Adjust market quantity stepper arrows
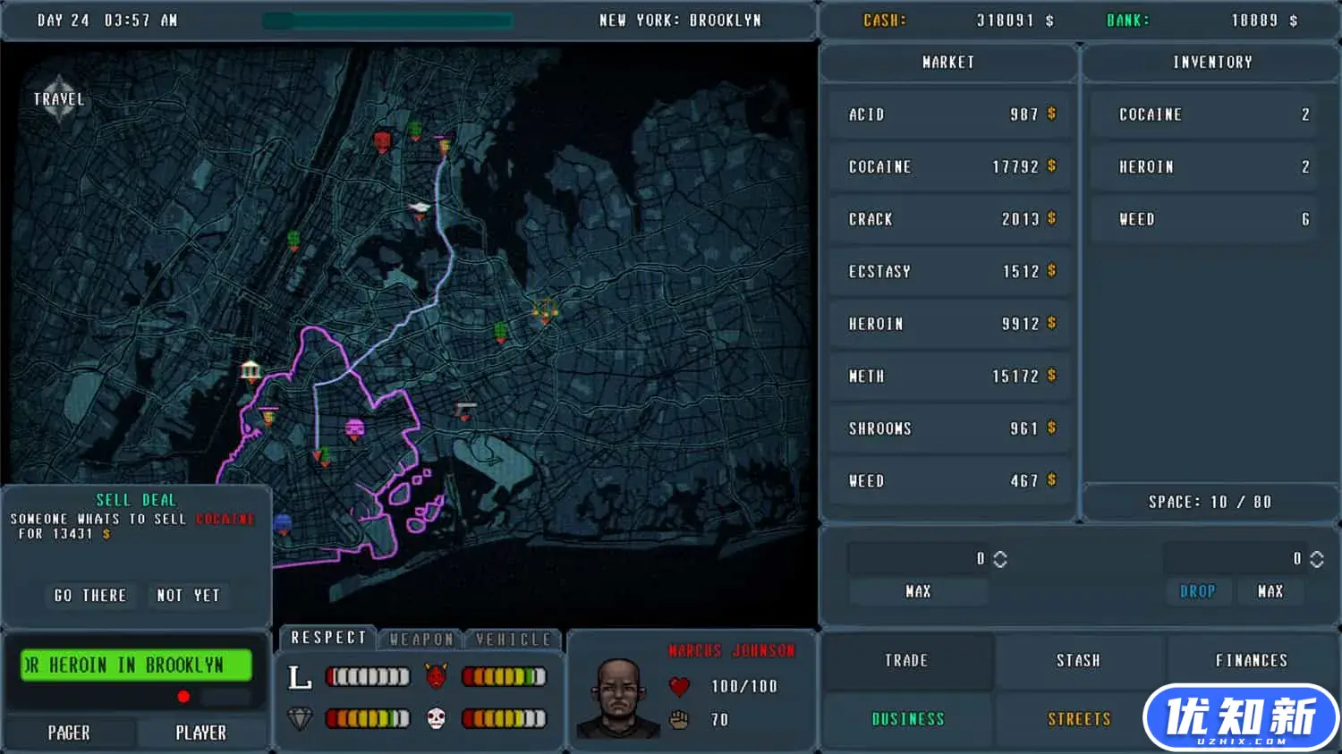Viewport: 1342px width, 754px height. [1000, 559]
